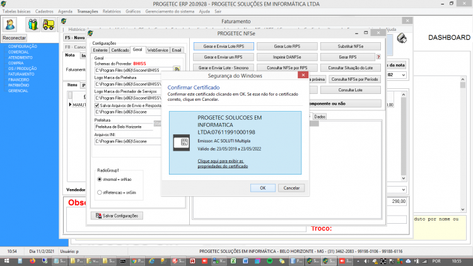Click the Reconectar button
This screenshot has height=266, width=473.
point(14,38)
